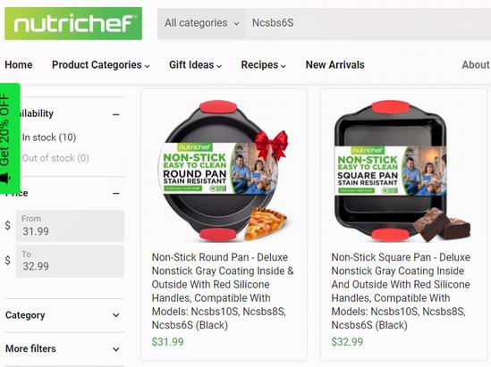Expand the Category filter section
The height and width of the screenshot is (367, 491).
64,315
